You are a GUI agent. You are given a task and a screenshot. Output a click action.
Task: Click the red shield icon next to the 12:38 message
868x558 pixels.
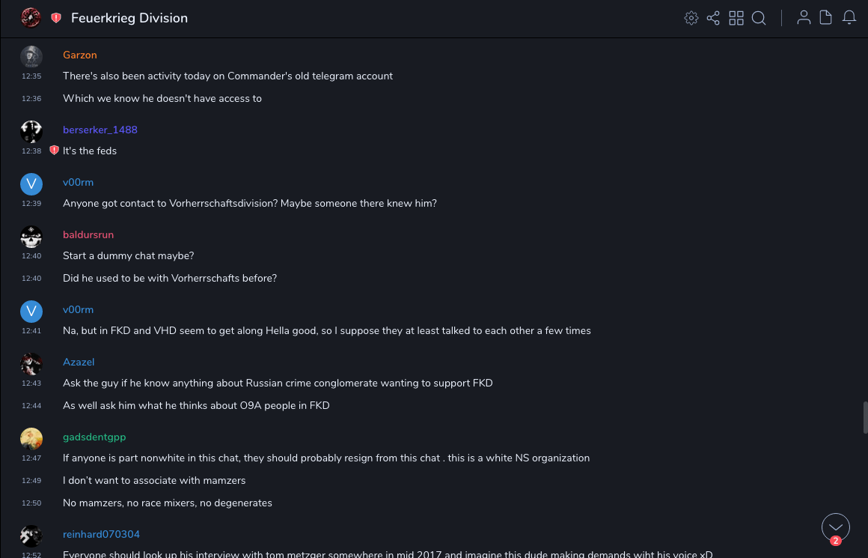[x=54, y=151]
